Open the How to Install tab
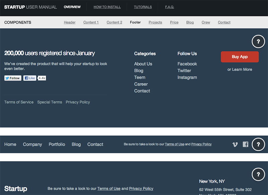Image resolution: width=268 pixels, height=195 pixels. [x=107, y=7]
